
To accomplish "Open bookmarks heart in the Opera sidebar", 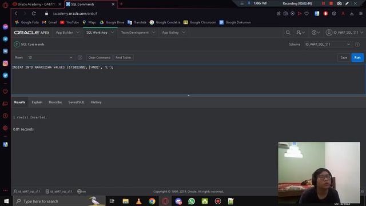I will pos(5,92).
